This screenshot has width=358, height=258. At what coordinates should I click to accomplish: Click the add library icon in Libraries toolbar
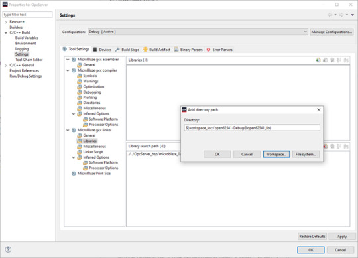click(318, 60)
